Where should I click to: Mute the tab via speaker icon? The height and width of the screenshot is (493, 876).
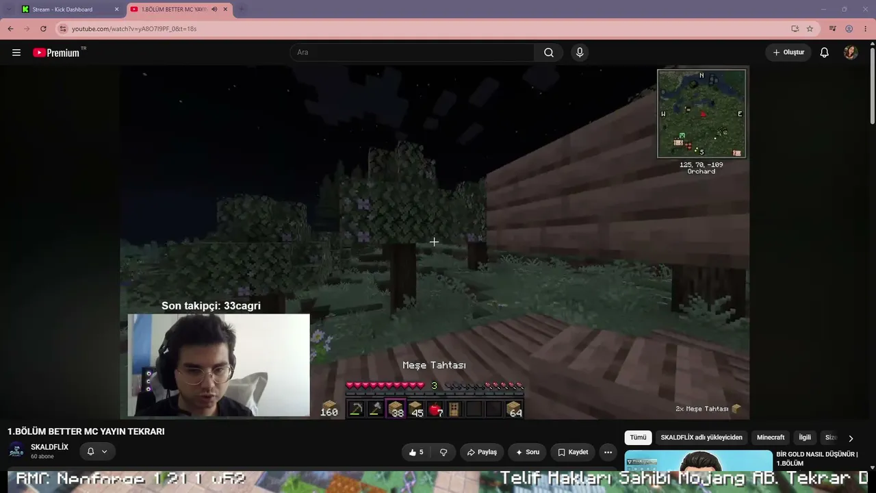pyautogui.click(x=214, y=10)
